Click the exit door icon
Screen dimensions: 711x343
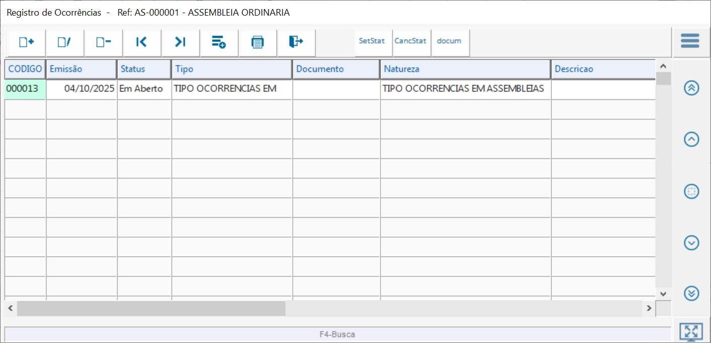coord(296,42)
